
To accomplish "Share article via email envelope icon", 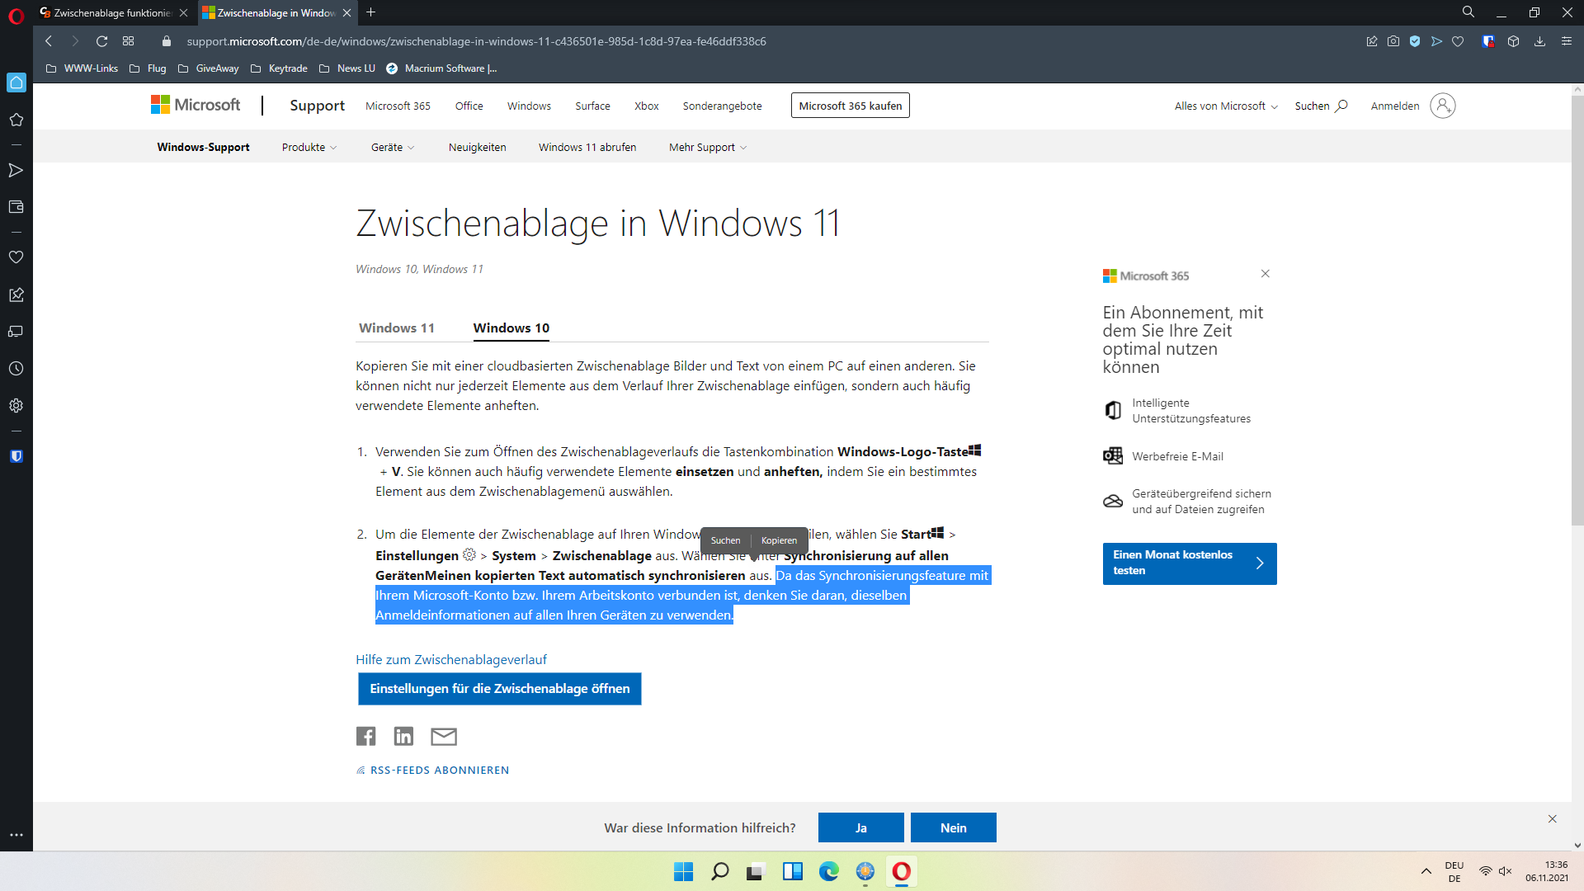I will pyautogui.click(x=443, y=736).
